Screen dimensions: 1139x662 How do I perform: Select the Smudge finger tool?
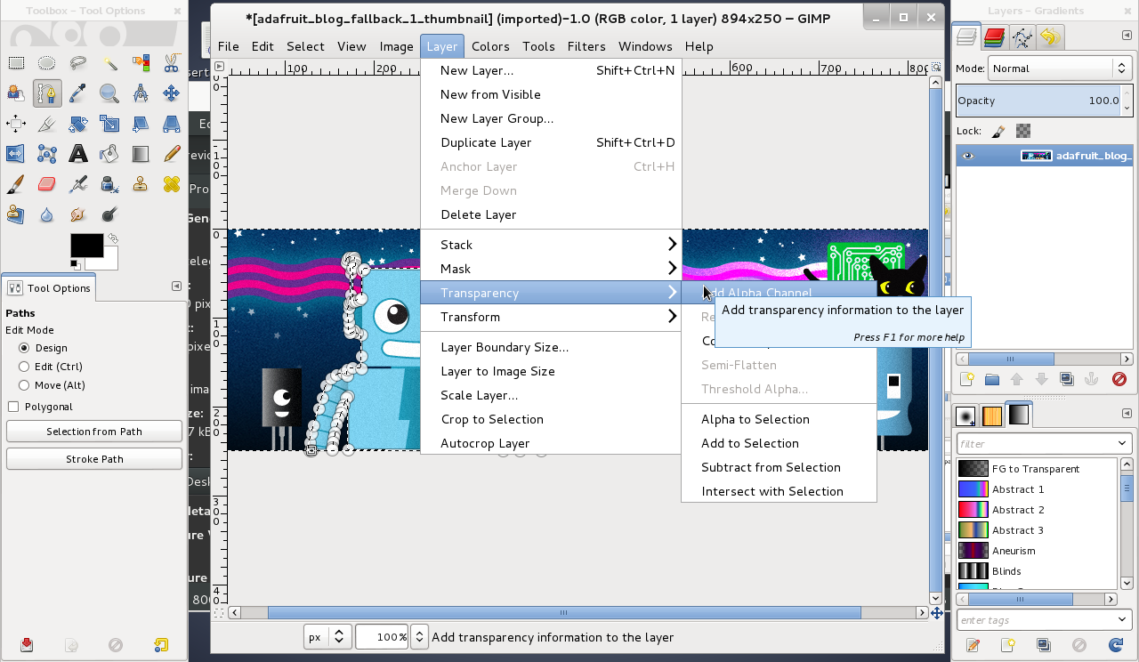(78, 214)
